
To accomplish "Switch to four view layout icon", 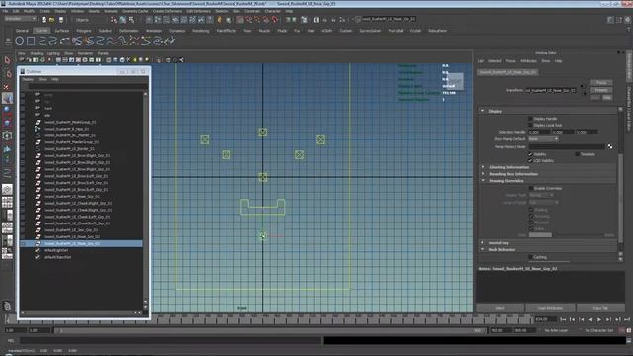I will (7, 202).
